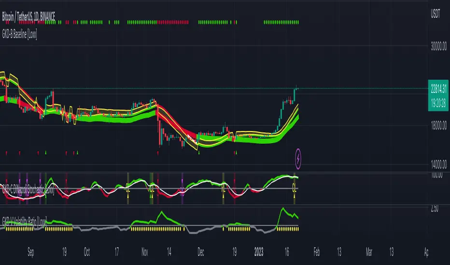Click the red dotted signal row above November
450x265 pixels.
[x=173, y=22]
